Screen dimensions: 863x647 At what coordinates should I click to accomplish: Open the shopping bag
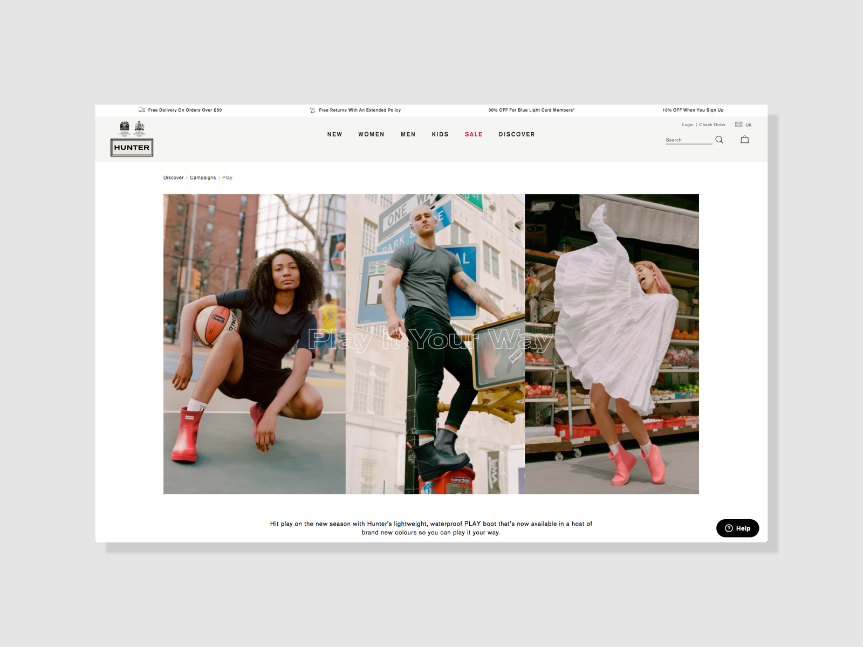pyautogui.click(x=745, y=140)
